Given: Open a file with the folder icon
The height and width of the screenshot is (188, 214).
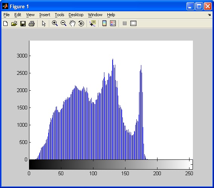Looking at the screenshot, I should tap(14, 23).
